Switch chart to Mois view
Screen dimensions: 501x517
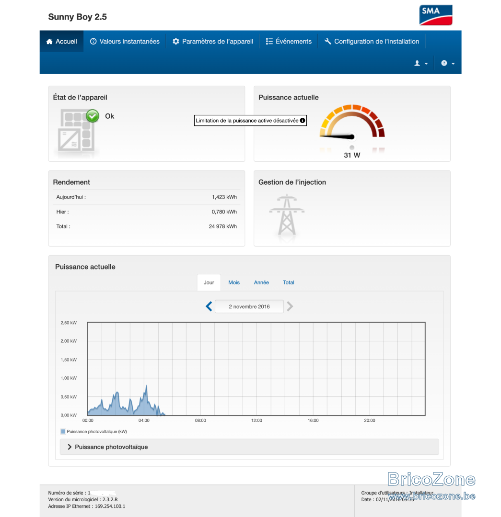click(x=234, y=282)
